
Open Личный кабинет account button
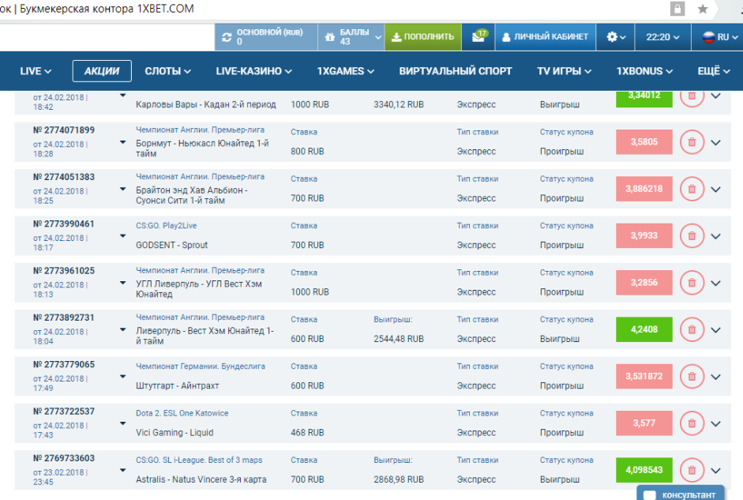coord(545,36)
